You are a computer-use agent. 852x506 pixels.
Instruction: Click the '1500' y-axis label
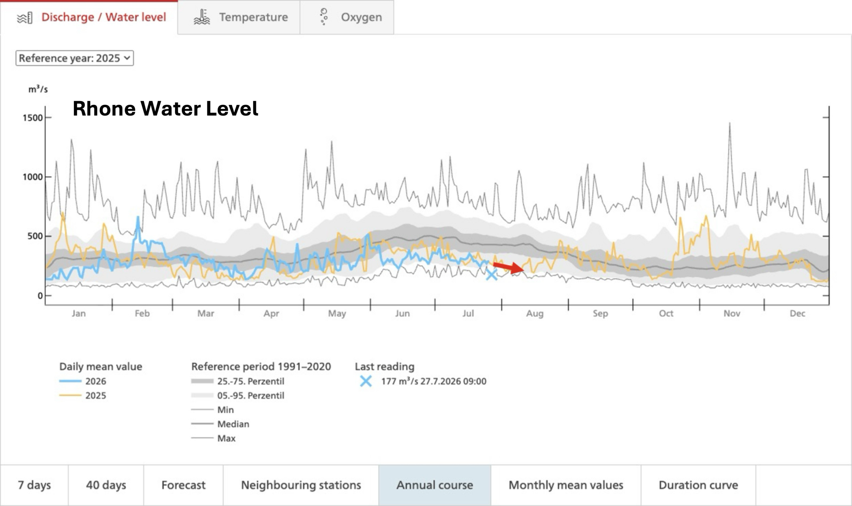(33, 118)
